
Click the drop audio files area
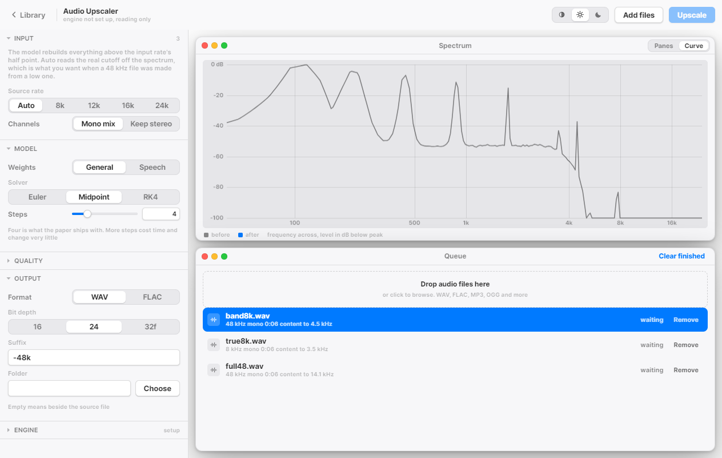click(455, 289)
